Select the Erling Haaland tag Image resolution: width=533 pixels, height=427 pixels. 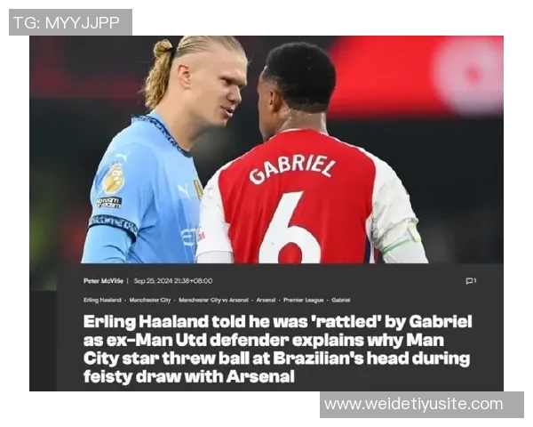[x=102, y=301]
